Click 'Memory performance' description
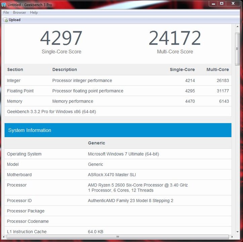This screenshot has height=242, width=243. [x=73, y=101]
